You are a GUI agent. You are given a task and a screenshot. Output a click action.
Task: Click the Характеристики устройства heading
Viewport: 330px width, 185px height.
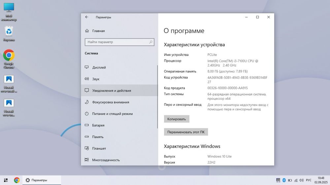click(x=194, y=44)
